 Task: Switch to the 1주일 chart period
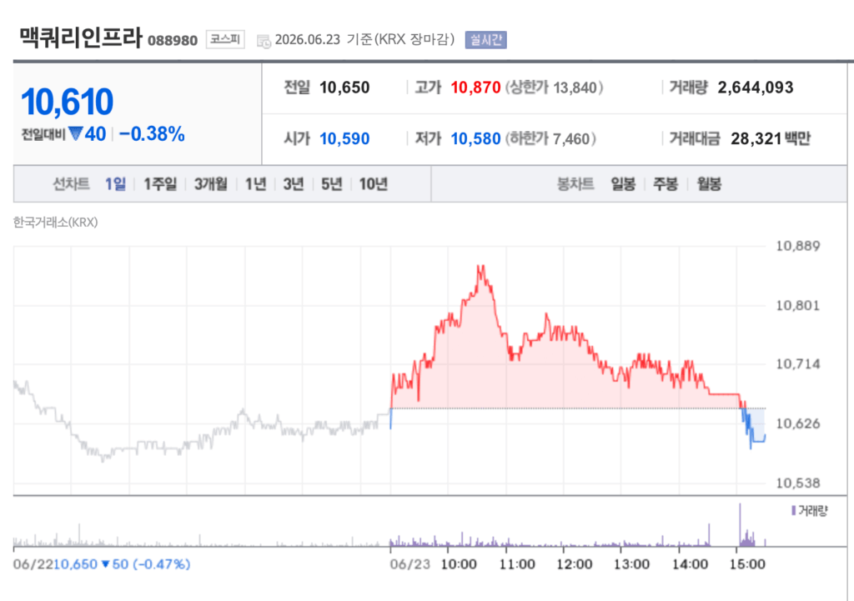(160, 184)
